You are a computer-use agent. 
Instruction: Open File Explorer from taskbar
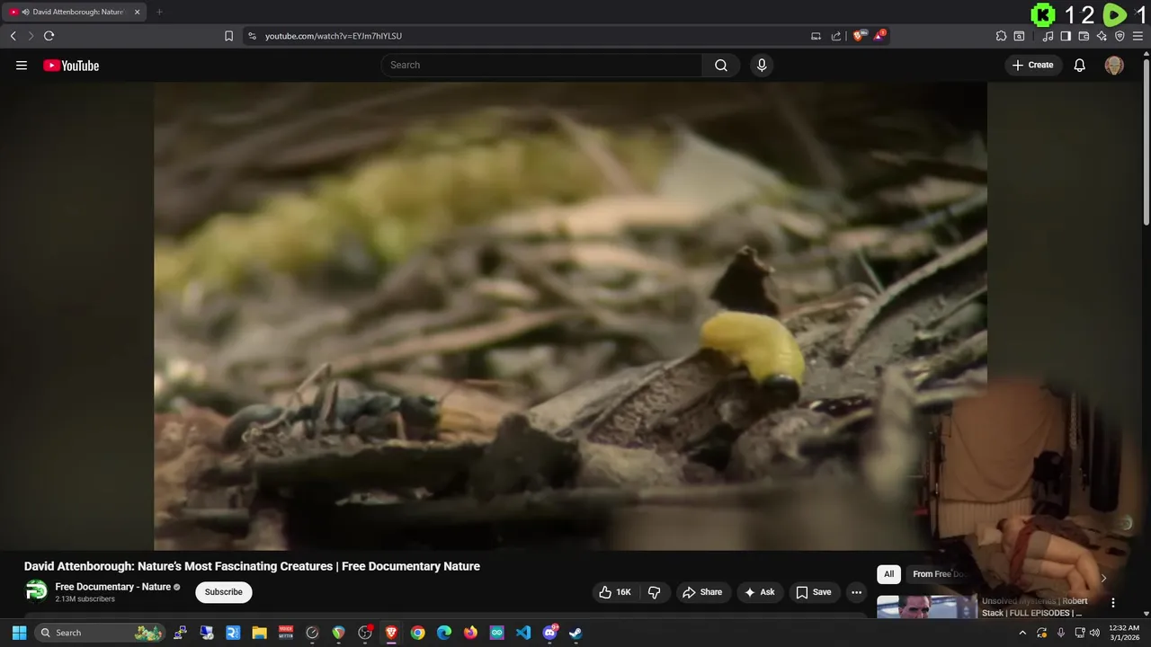pyautogui.click(x=259, y=633)
